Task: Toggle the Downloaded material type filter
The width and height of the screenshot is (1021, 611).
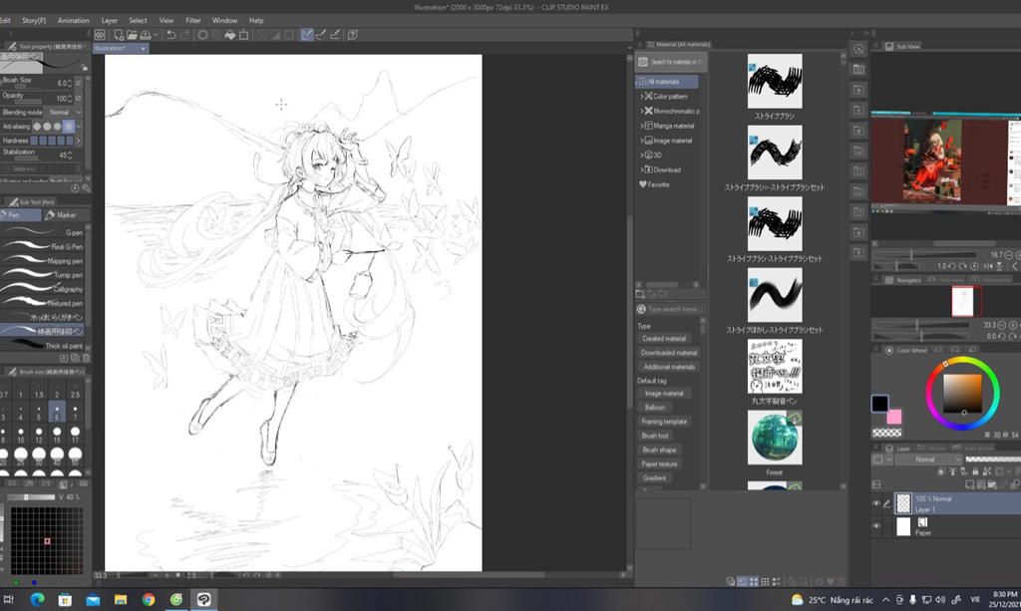Action: (669, 353)
